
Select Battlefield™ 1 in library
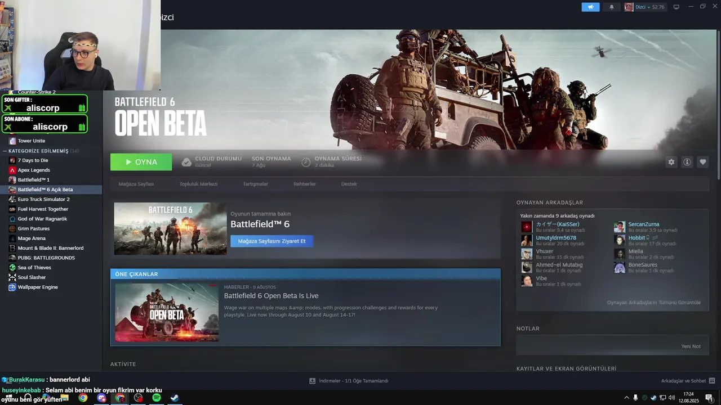33,180
